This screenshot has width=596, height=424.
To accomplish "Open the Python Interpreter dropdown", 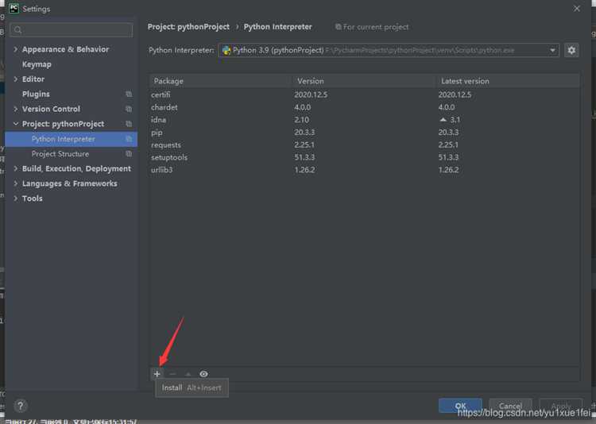I will coord(553,50).
